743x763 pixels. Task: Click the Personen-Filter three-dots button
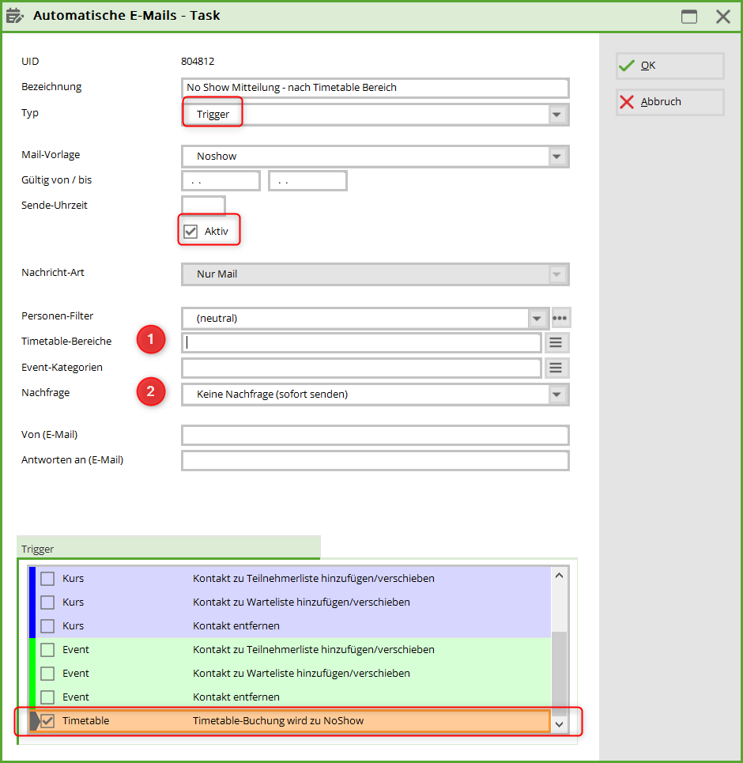tap(560, 319)
